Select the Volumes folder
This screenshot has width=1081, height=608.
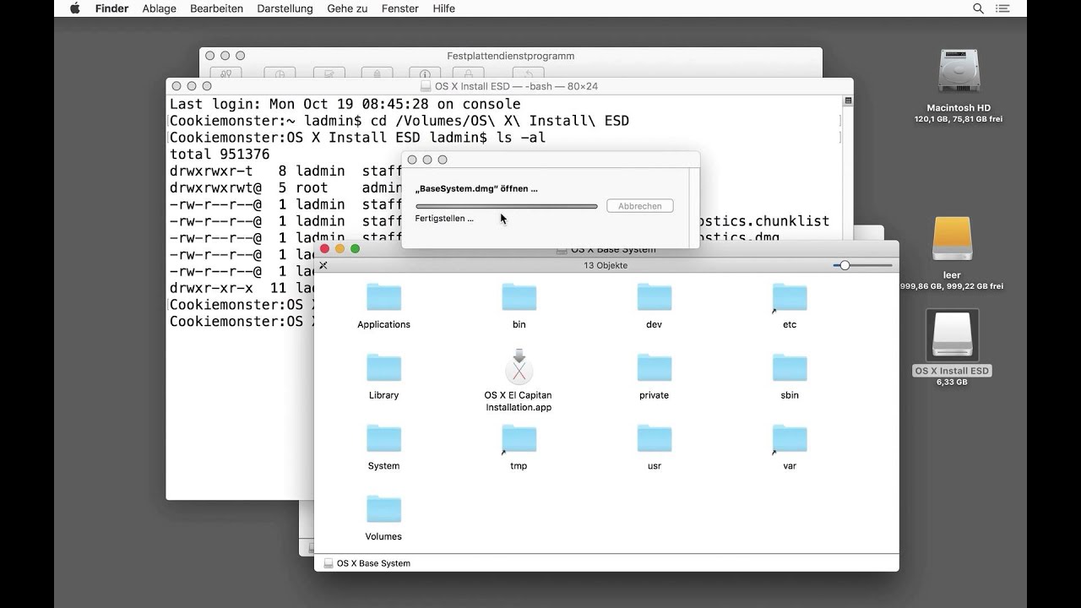pyautogui.click(x=383, y=511)
